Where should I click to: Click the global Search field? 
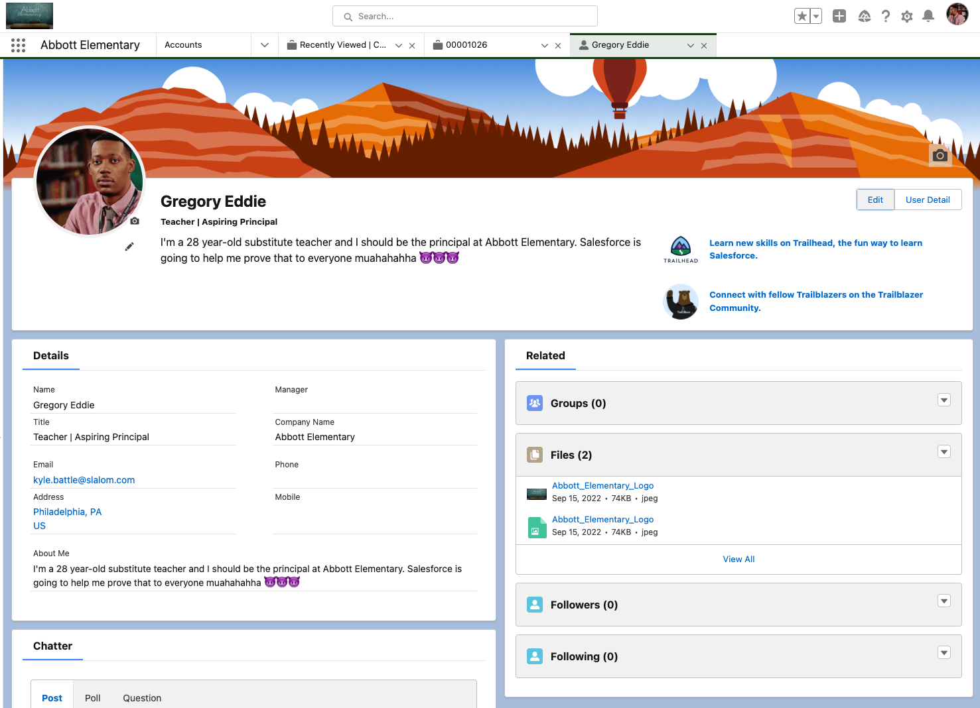pos(465,16)
